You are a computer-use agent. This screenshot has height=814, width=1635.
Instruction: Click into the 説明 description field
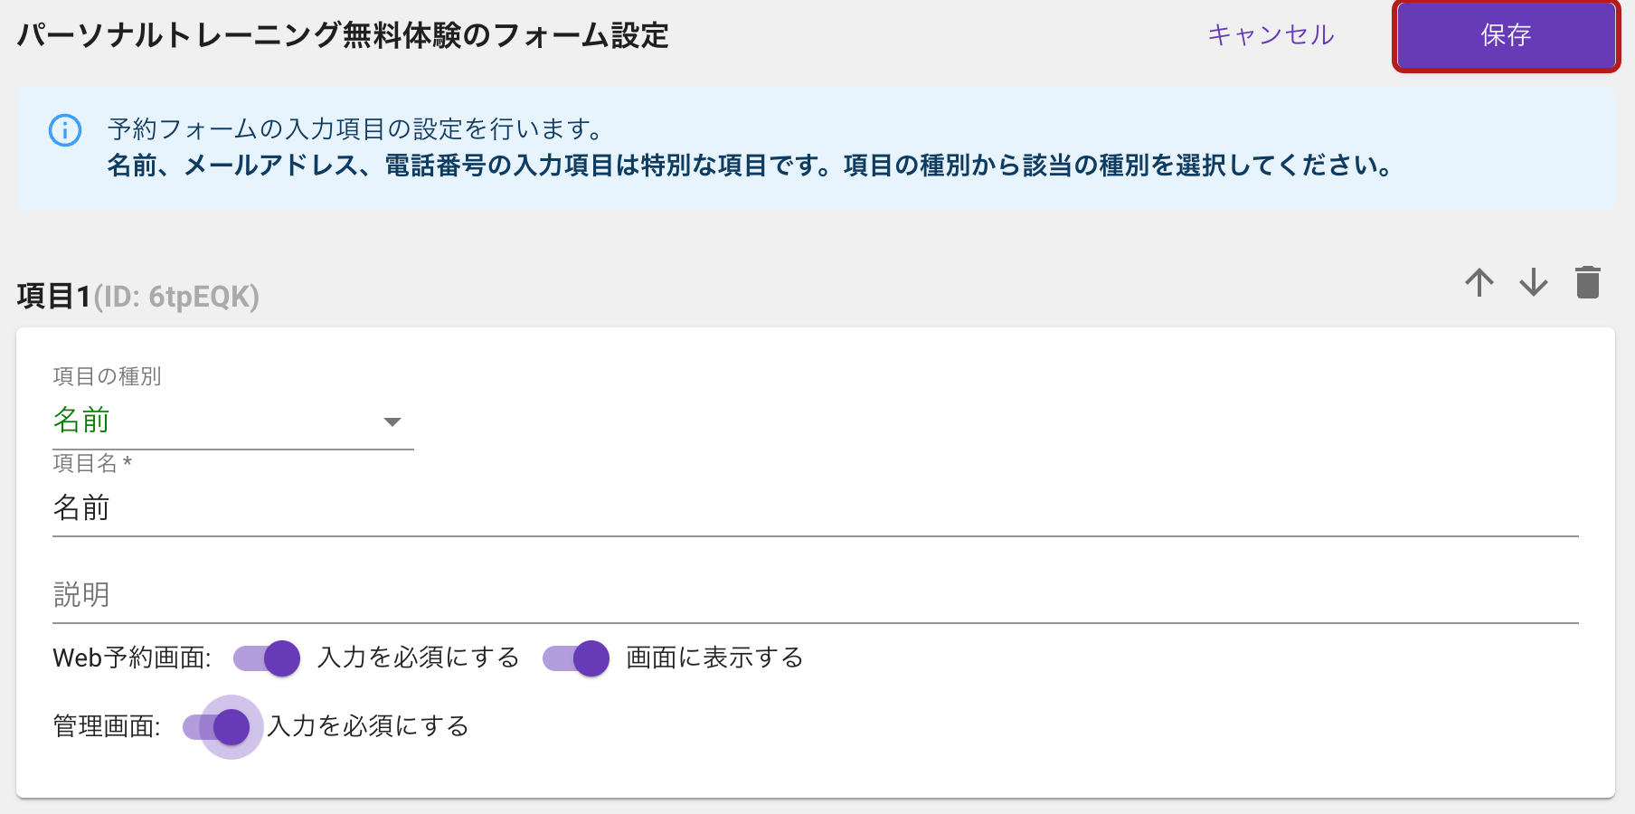click(x=816, y=595)
